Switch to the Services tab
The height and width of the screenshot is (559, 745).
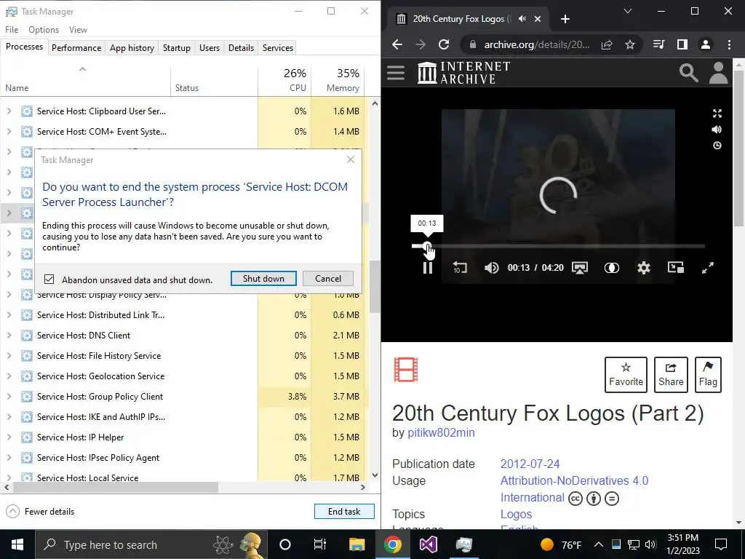[277, 47]
